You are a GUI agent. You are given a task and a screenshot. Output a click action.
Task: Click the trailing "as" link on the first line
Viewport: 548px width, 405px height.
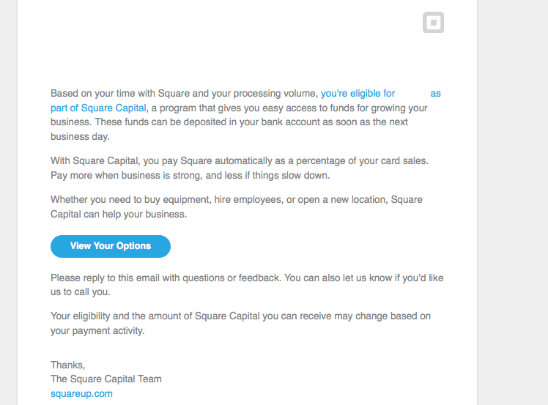point(435,94)
